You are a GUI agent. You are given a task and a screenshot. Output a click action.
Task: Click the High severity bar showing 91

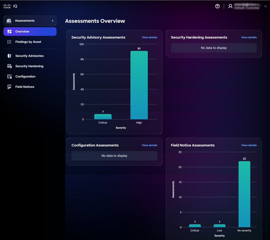139,85
